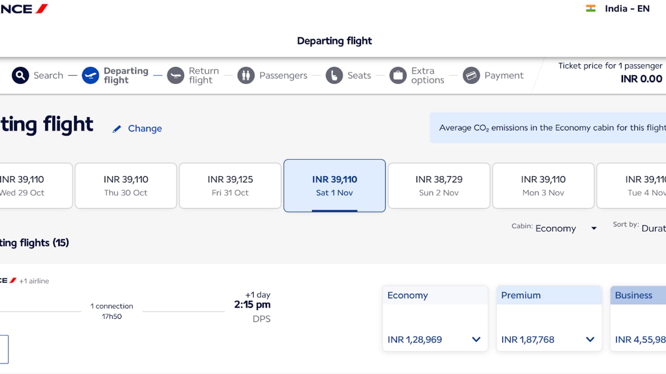
Task: Select the Fri 31 Oct date tab
Action: (230, 186)
